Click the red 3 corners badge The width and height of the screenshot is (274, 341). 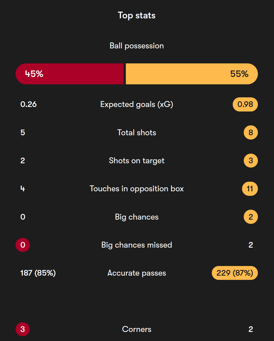(23, 329)
